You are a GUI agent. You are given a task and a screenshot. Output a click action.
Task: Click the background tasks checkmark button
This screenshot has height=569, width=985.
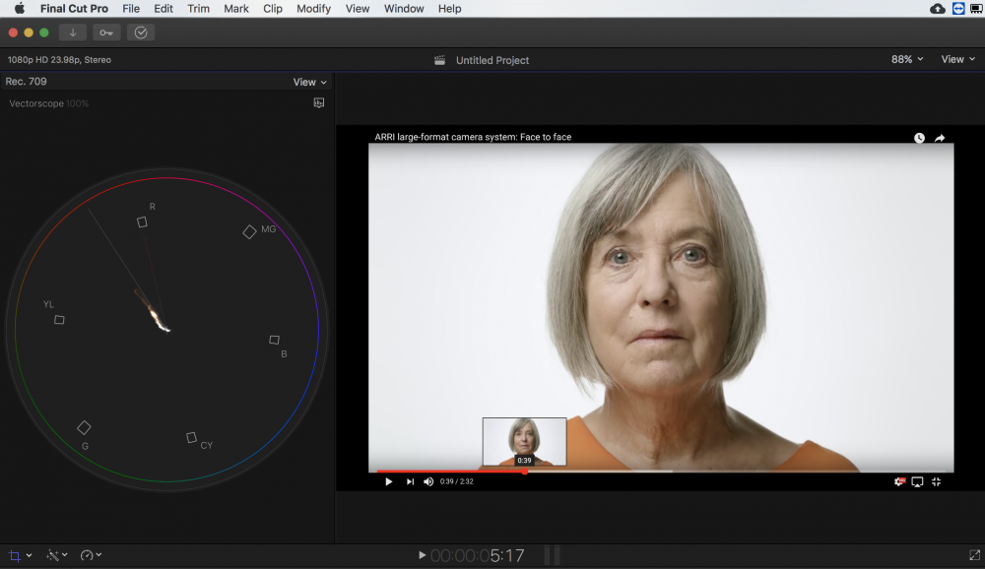coord(141,32)
